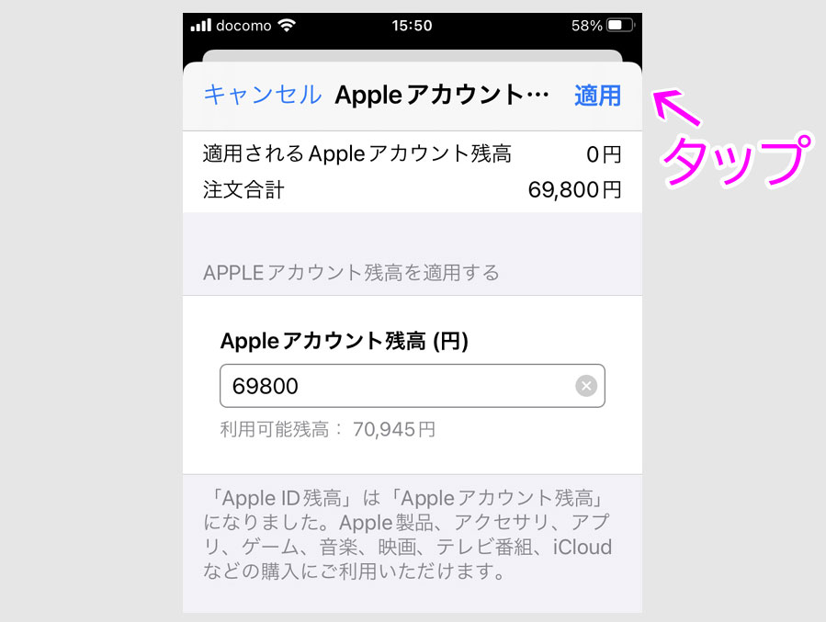This screenshot has height=622, width=826.
Task: Tap the 適用 apply button
Action: point(597,96)
